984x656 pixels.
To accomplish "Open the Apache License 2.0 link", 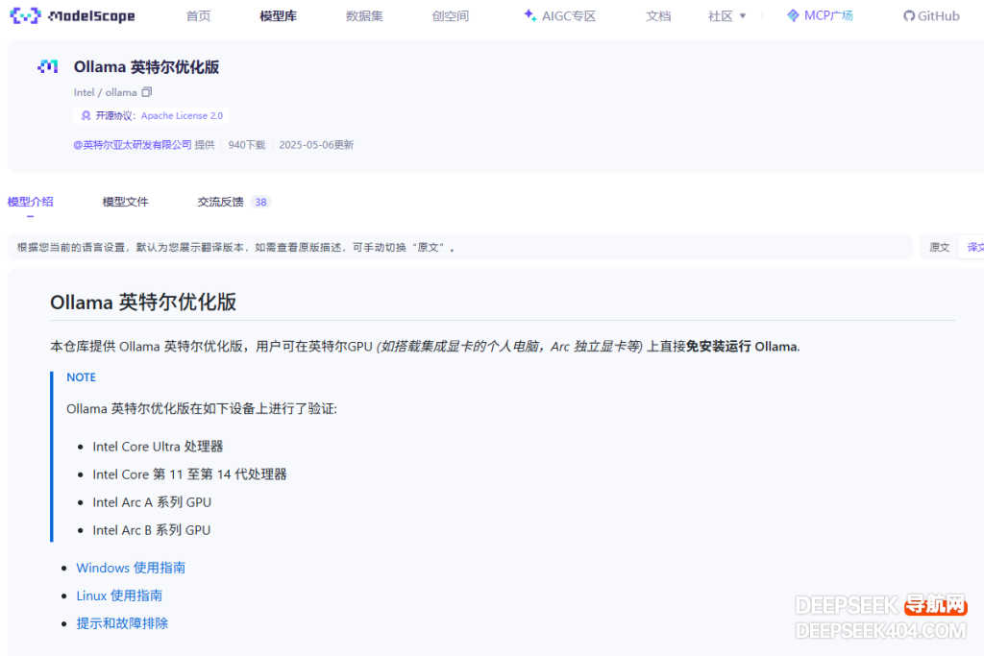I will [x=182, y=114].
